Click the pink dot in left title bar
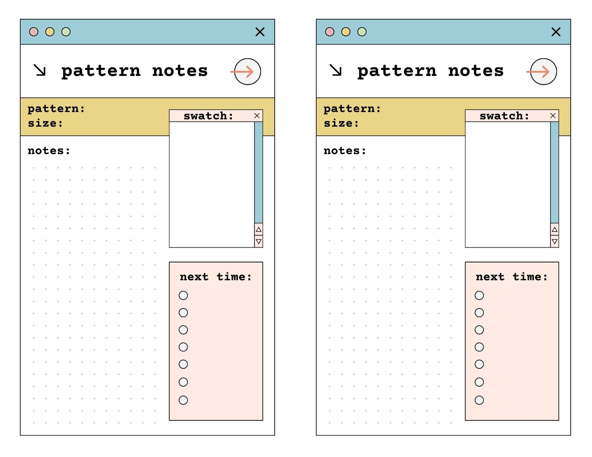This screenshot has height=457, width=592. [34, 32]
